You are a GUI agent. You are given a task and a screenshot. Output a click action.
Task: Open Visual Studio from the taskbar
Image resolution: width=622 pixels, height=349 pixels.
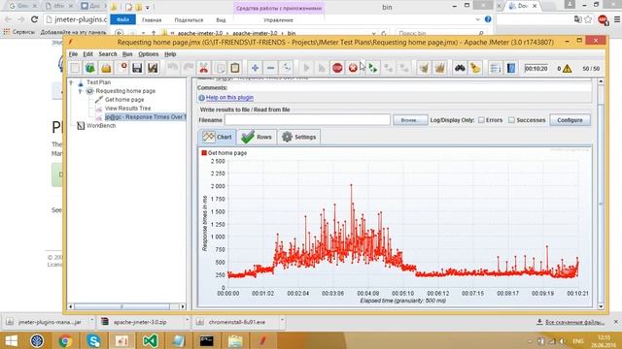tap(151, 340)
